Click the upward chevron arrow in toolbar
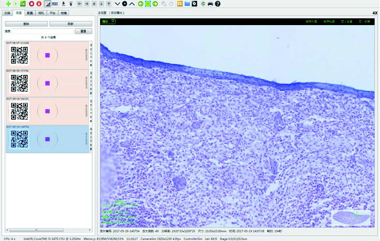Image resolution: width=380 pixels, height=241 pixels. [x=132, y=4]
